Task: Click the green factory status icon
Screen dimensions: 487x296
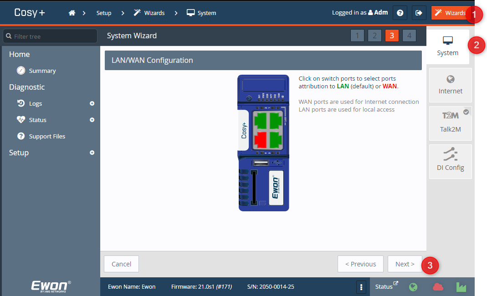Action: [x=461, y=287]
